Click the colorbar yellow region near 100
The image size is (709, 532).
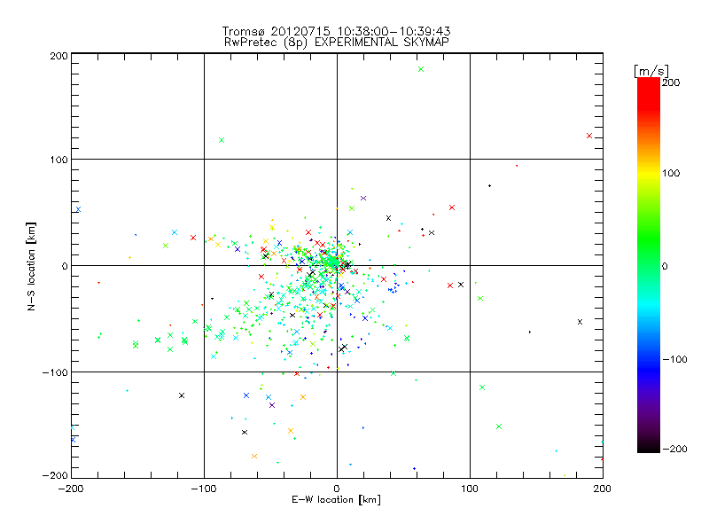tap(649, 173)
